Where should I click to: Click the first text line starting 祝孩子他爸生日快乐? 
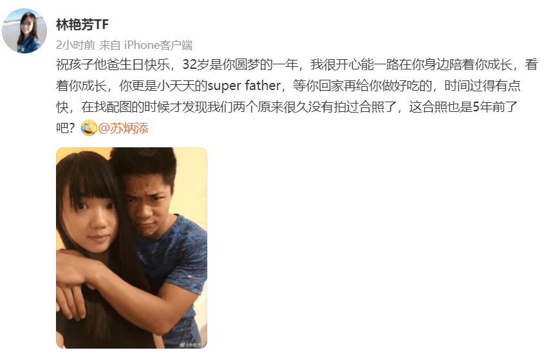297,64
